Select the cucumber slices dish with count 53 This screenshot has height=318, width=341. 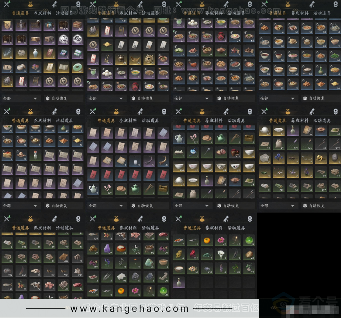click(179, 51)
